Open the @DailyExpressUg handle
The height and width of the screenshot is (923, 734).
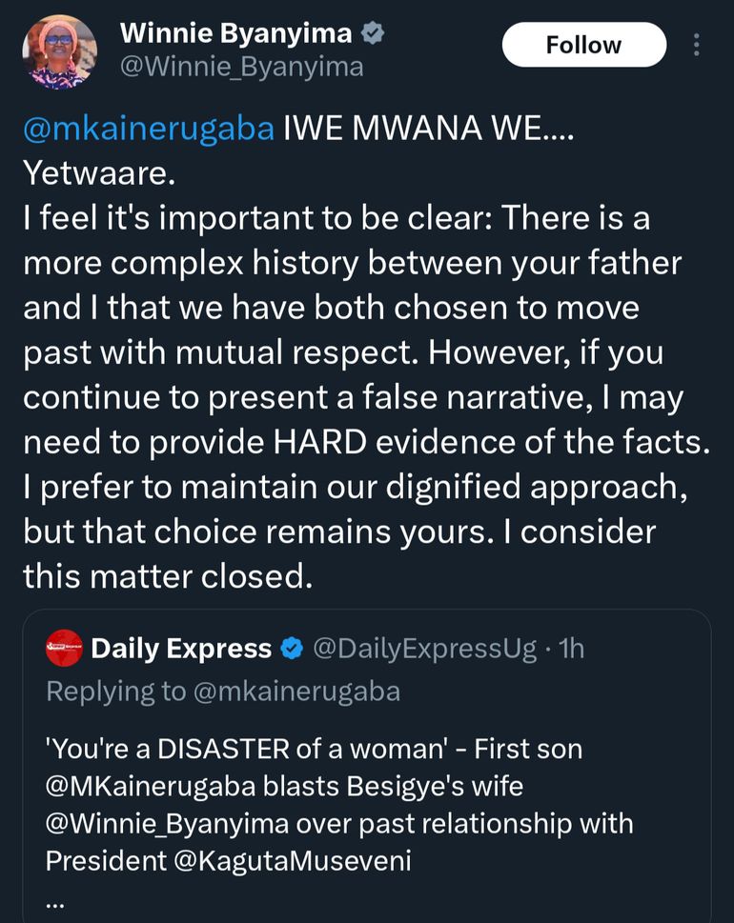424,649
